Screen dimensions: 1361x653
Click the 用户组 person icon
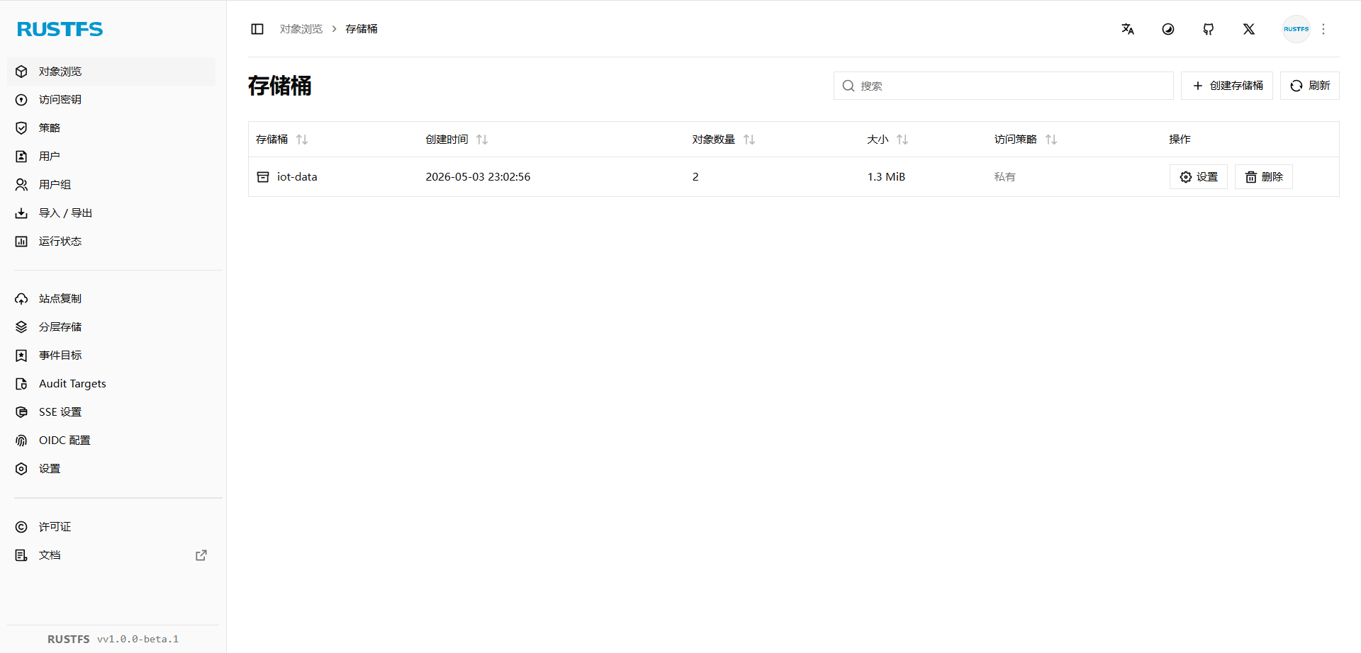point(21,185)
